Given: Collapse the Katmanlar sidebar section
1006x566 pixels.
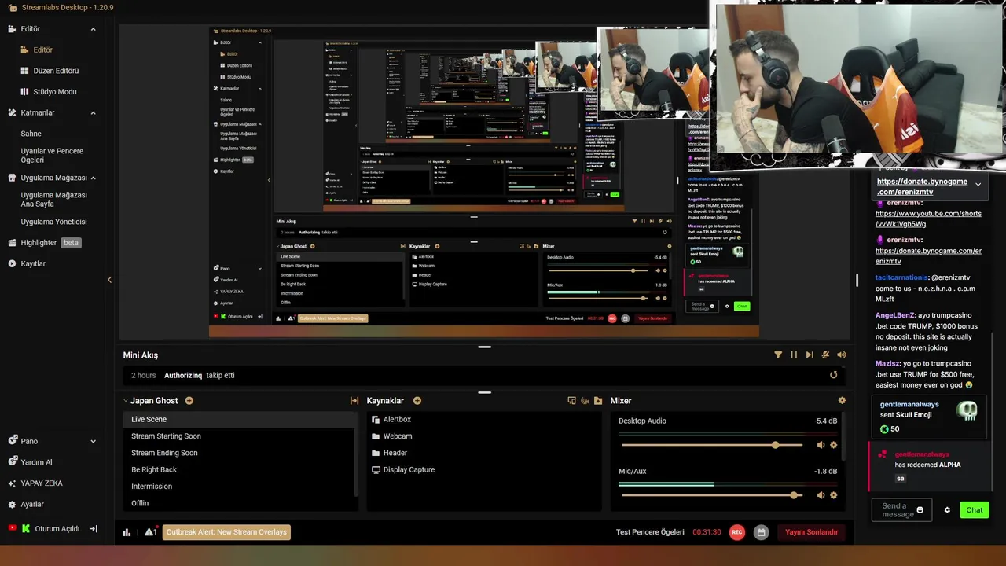Looking at the screenshot, I should click(93, 113).
